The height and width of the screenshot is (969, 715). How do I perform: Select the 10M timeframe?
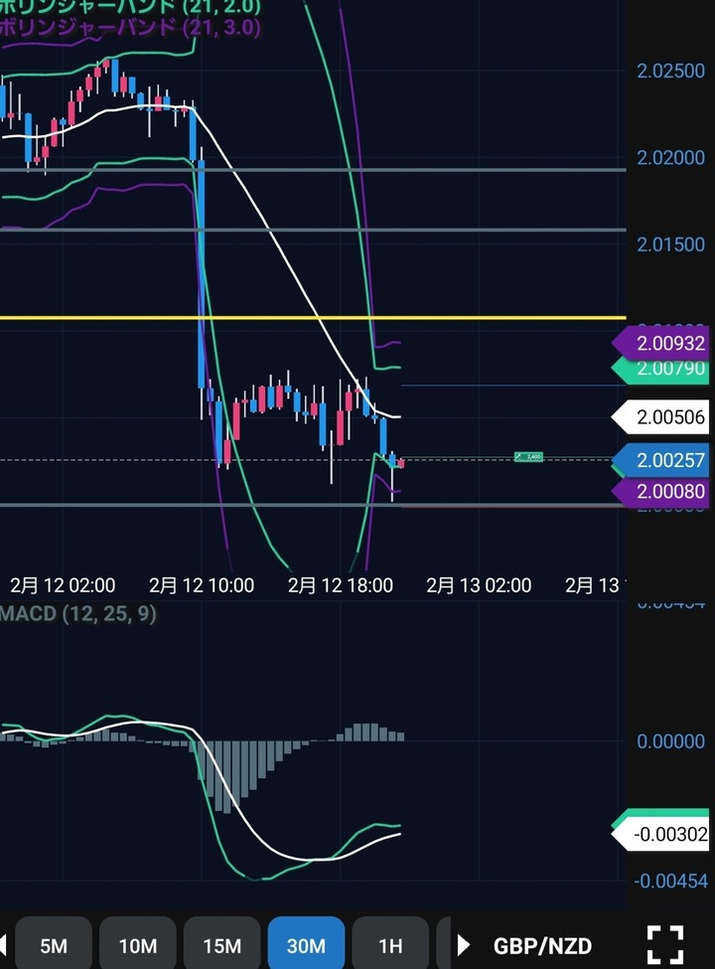(138, 945)
